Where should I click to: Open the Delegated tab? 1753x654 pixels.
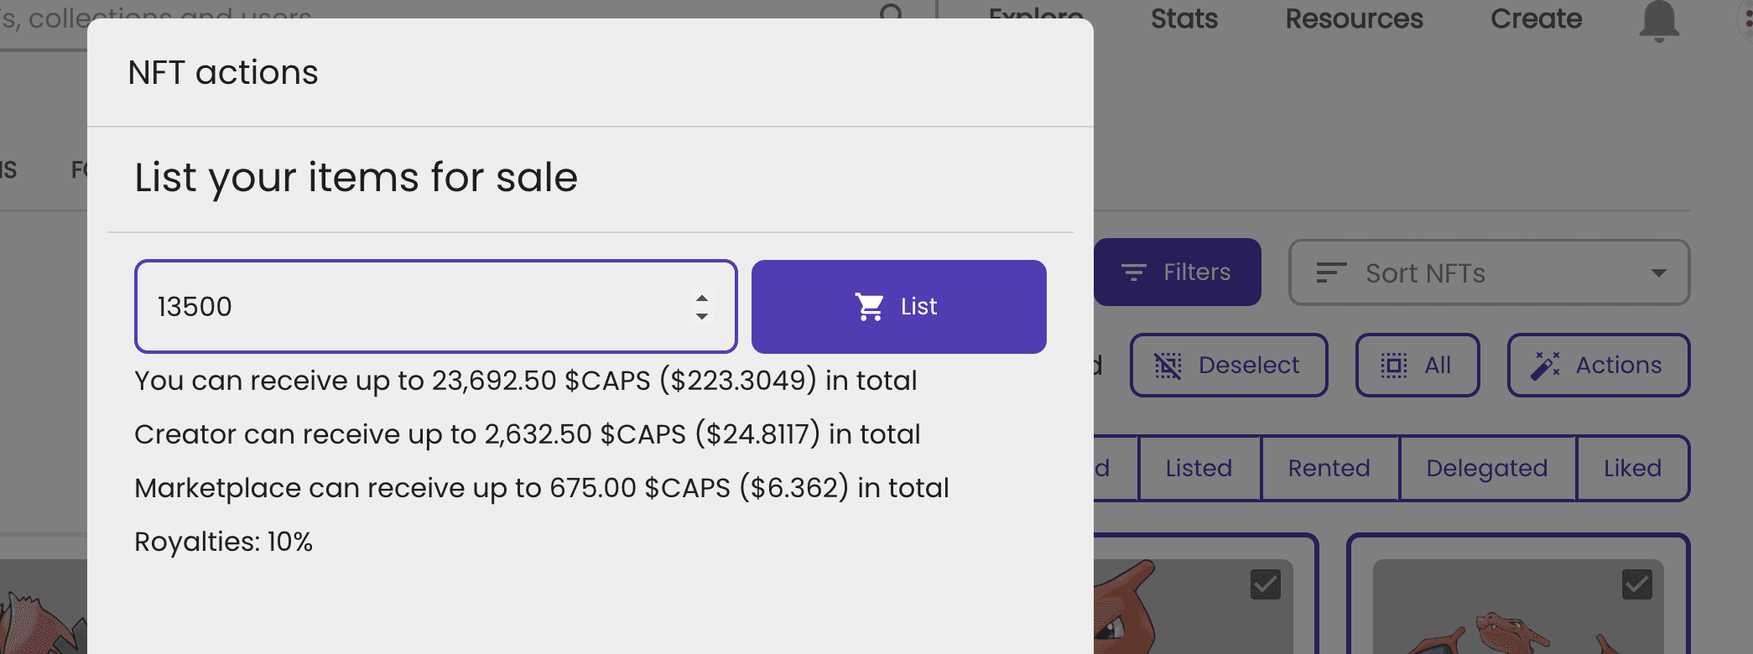(x=1487, y=468)
